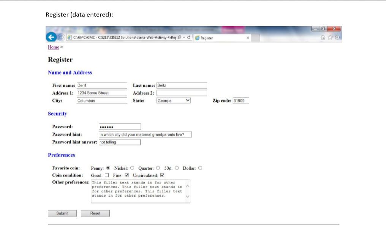
Task: Click the Refresh icon in address bar
Action: pos(189,37)
